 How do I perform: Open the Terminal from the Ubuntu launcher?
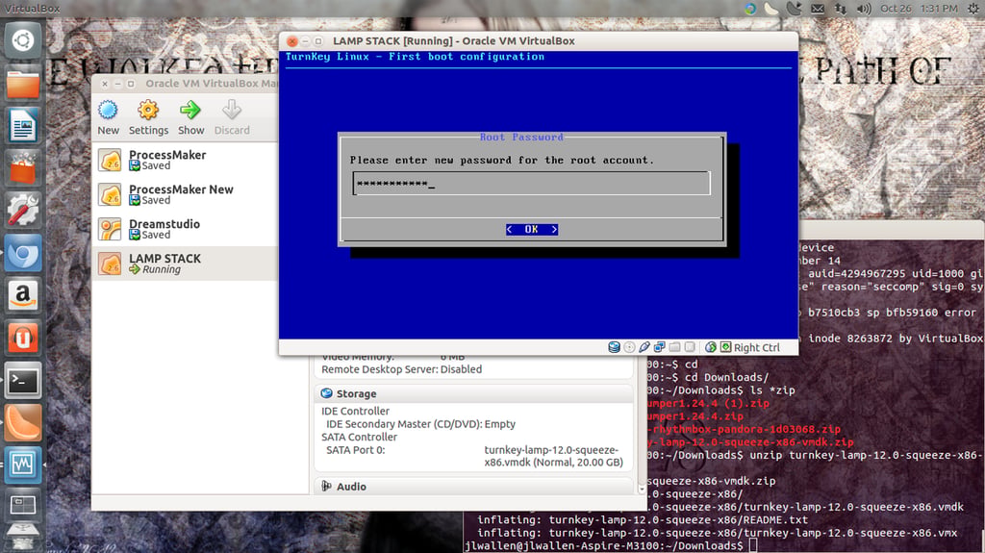[x=23, y=380]
